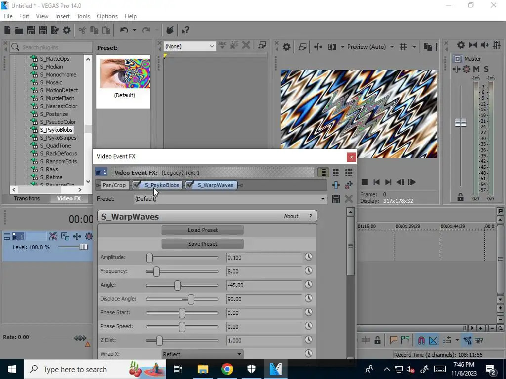This screenshot has height=379, width=506.
Task: Click the track Level slider handle
Action: click(84, 247)
